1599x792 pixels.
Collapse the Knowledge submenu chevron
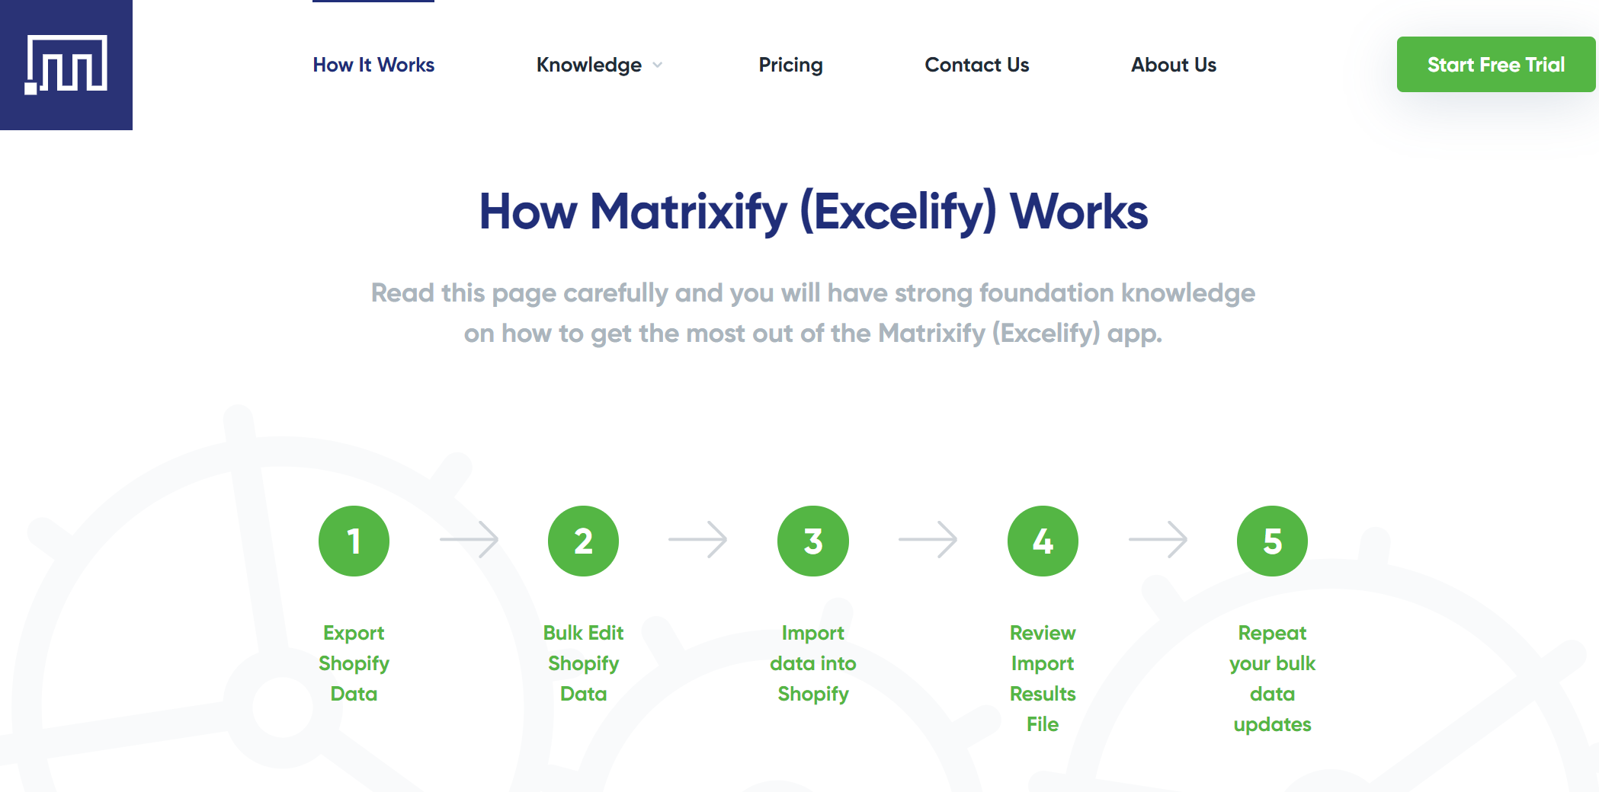point(657,66)
